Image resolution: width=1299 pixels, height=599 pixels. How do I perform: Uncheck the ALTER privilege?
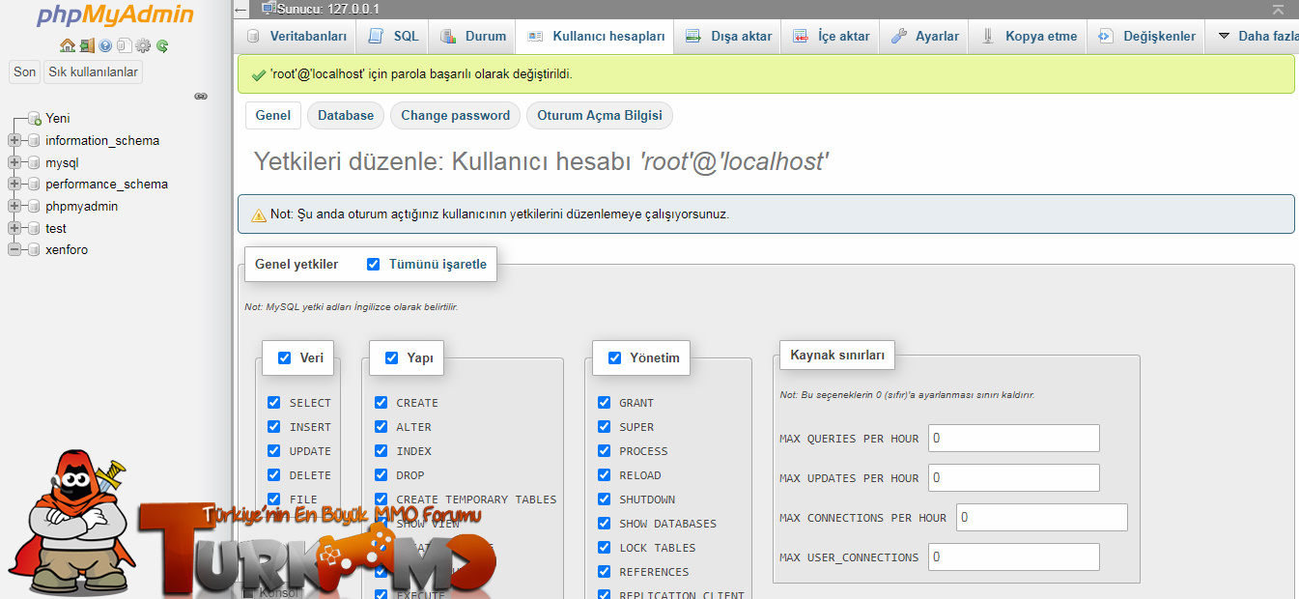[x=381, y=427]
